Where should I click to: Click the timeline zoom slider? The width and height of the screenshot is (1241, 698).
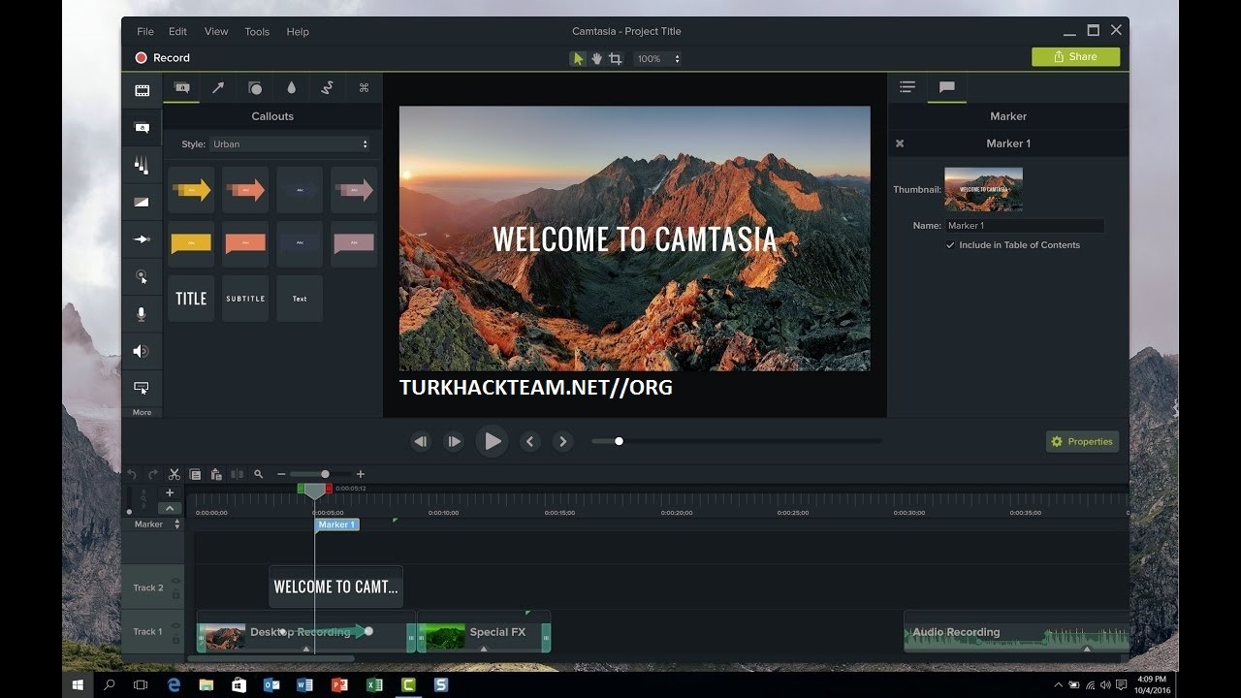point(325,474)
